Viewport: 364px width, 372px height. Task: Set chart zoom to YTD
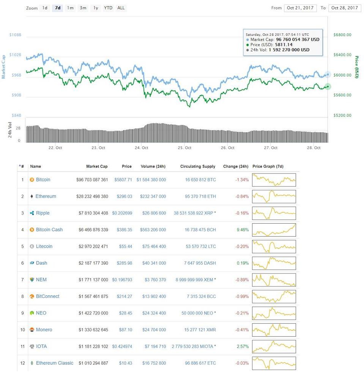coord(108,8)
